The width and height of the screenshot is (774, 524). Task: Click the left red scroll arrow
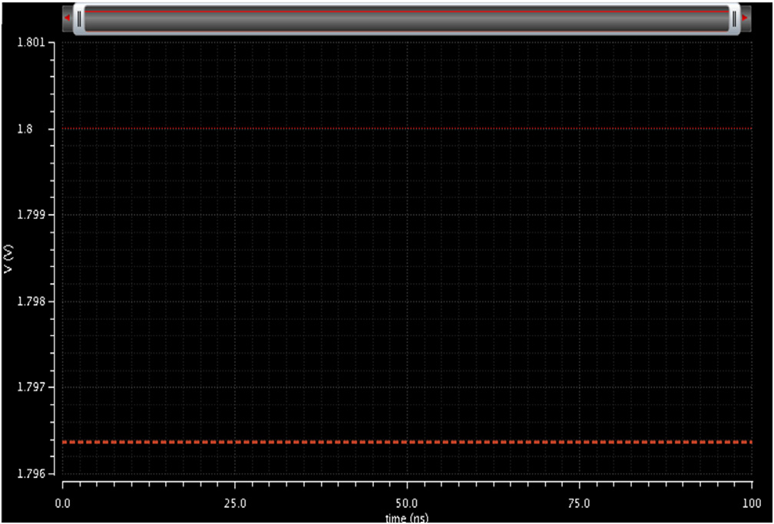[68, 17]
